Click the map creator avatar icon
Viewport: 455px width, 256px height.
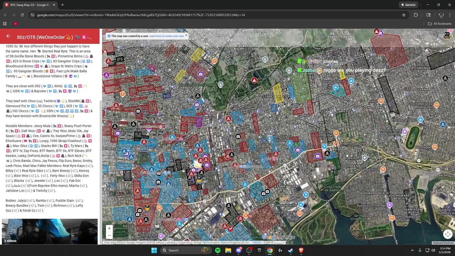tap(447, 35)
